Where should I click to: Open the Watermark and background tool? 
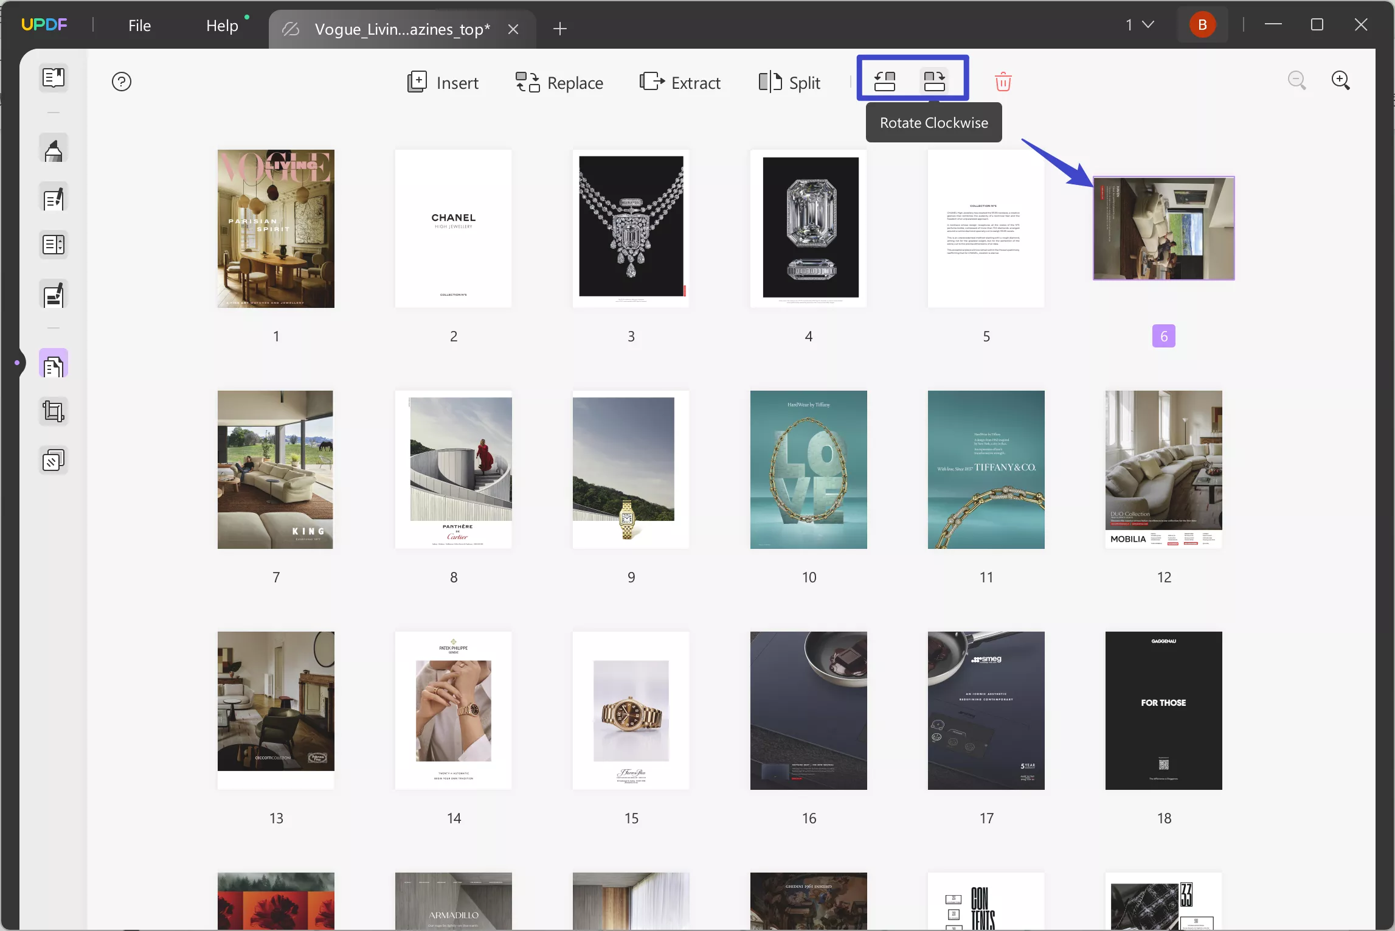pyautogui.click(x=54, y=461)
